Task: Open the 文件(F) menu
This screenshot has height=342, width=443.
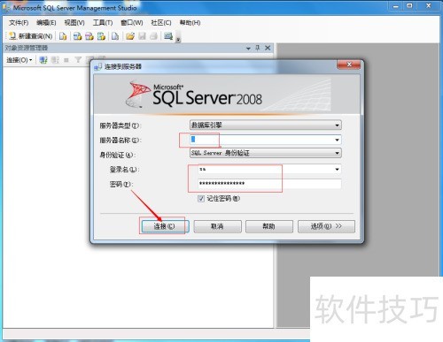Action: [19, 23]
